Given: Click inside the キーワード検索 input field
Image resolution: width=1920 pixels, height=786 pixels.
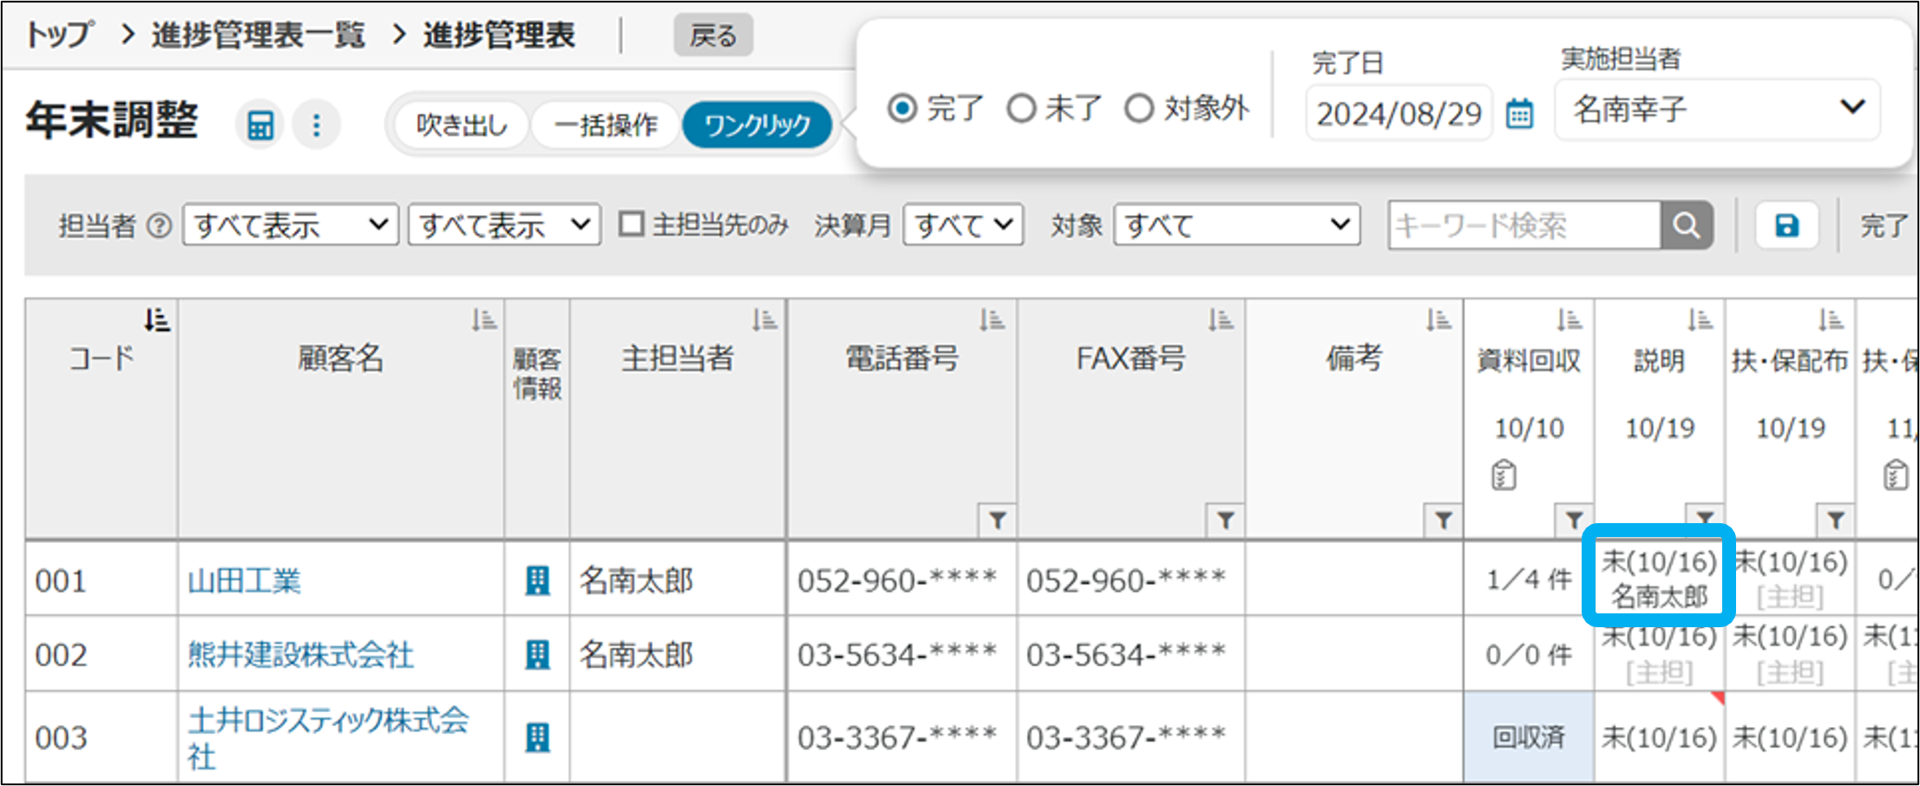Looking at the screenshot, I should (1524, 226).
